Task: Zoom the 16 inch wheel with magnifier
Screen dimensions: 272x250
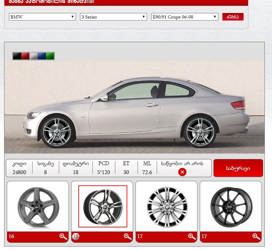Action: coord(63,236)
